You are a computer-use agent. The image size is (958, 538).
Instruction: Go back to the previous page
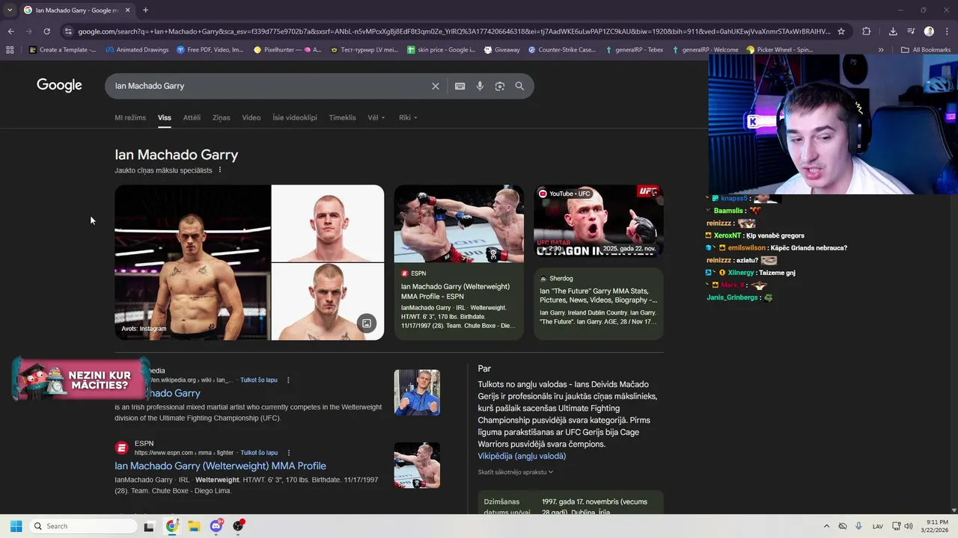coord(10,31)
